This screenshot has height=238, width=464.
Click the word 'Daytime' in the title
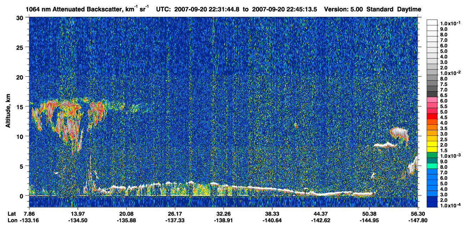click(409, 9)
